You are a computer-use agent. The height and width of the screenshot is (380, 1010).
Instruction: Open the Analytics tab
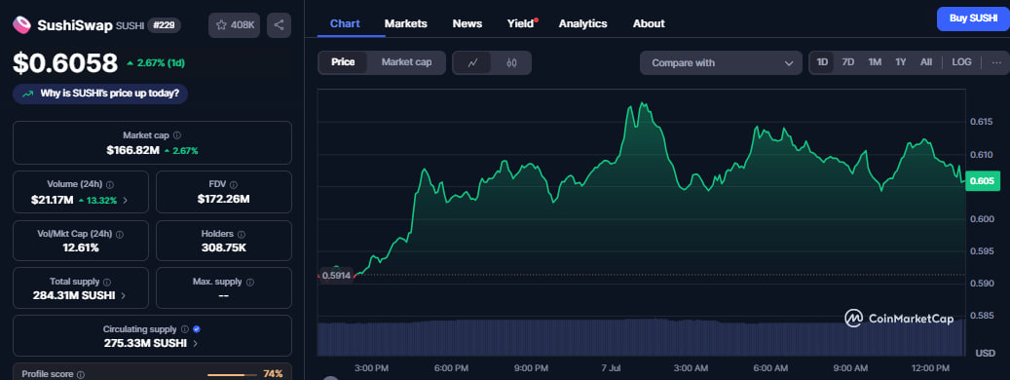tap(583, 23)
